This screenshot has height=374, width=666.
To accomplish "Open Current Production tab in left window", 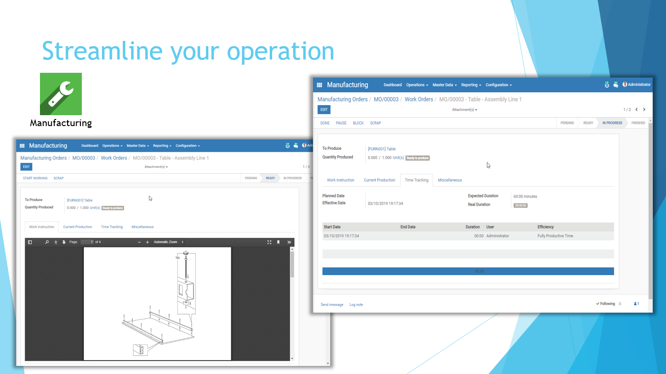I will tap(78, 227).
